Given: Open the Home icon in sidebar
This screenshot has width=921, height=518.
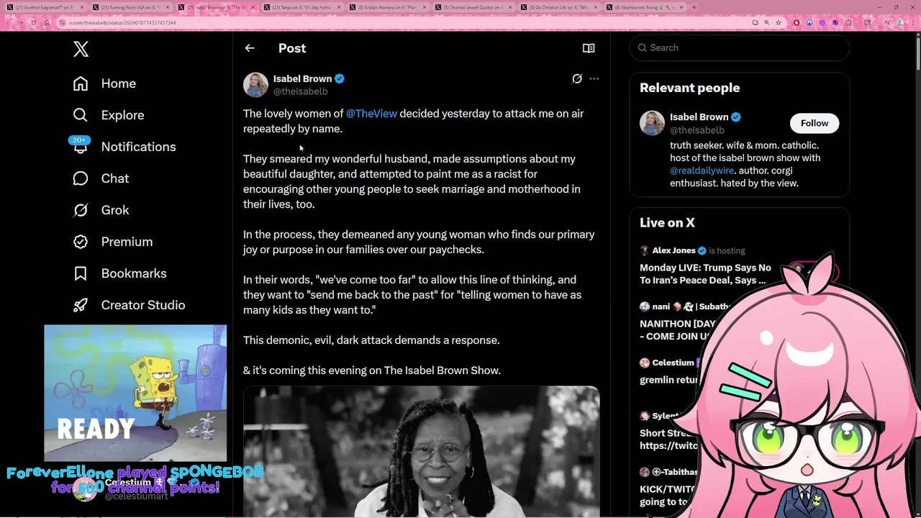Looking at the screenshot, I should click(x=81, y=83).
